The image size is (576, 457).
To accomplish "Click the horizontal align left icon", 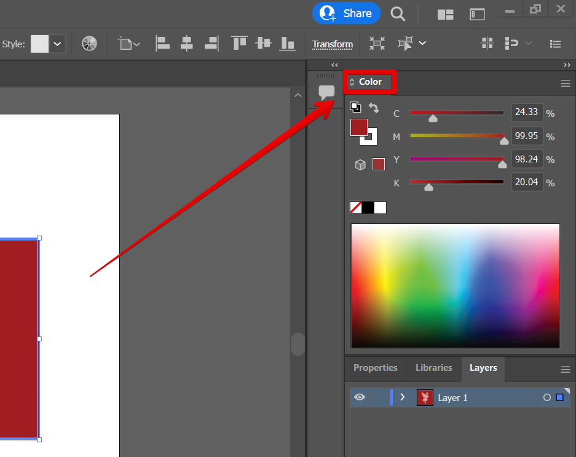I will (x=162, y=44).
